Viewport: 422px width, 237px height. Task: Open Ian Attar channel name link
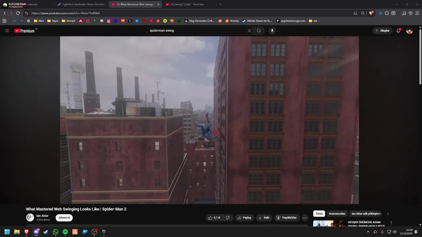pos(42,216)
